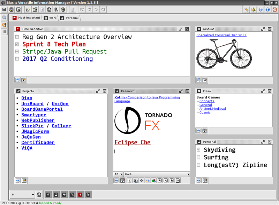Collapse the Wishlist frame with its minimize arrow
279x205 pixels.
tap(263, 29)
